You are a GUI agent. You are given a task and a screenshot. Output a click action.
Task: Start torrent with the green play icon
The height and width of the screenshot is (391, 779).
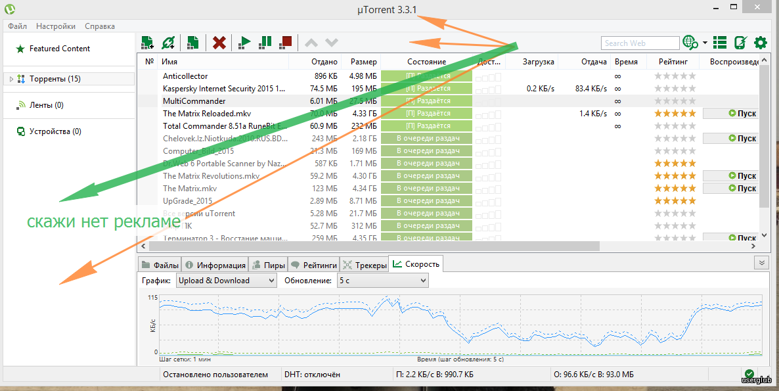pyautogui.click(x=244, y=43)
